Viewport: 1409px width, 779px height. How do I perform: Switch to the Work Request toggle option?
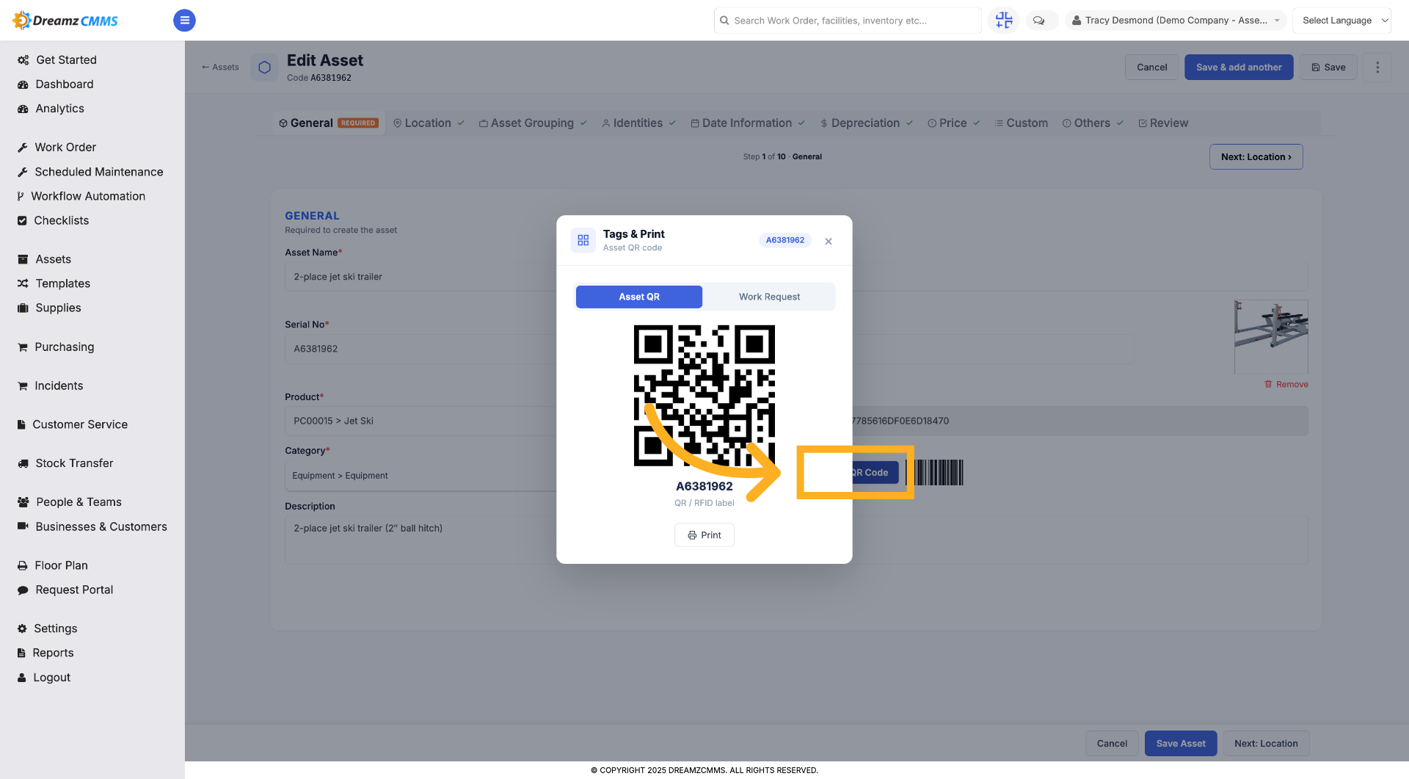(x=769, y=297)
